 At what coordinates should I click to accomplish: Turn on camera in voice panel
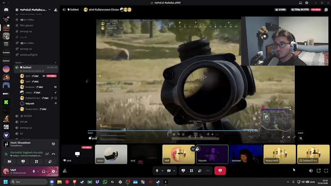pyautogui.click(x=10, y=161)
